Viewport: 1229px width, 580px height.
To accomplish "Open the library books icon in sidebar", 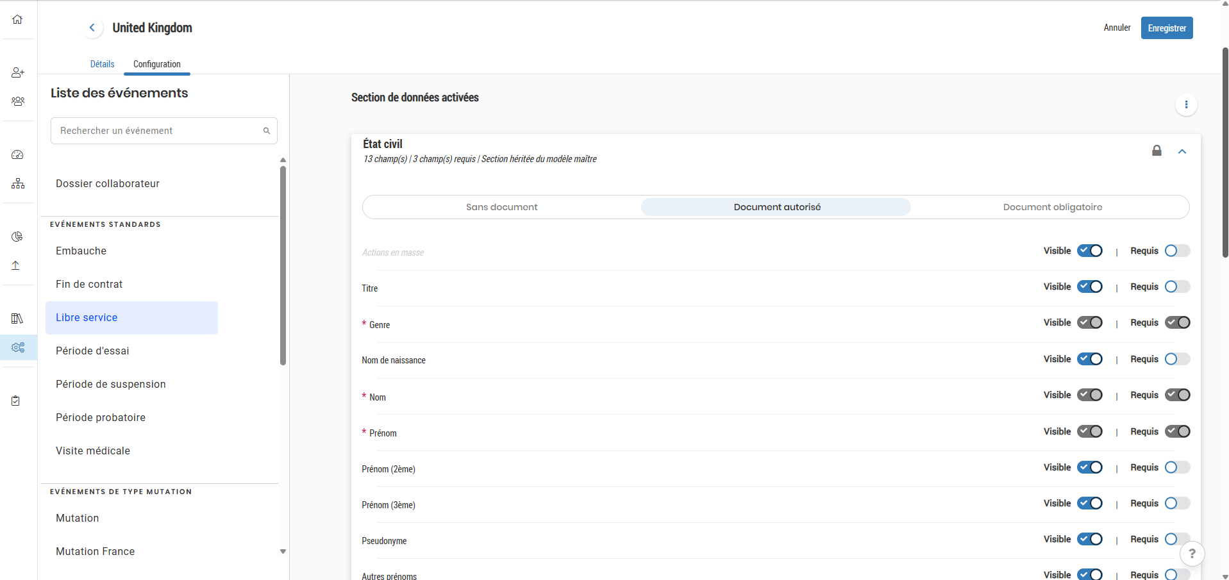I will click(x=17, y=319).
